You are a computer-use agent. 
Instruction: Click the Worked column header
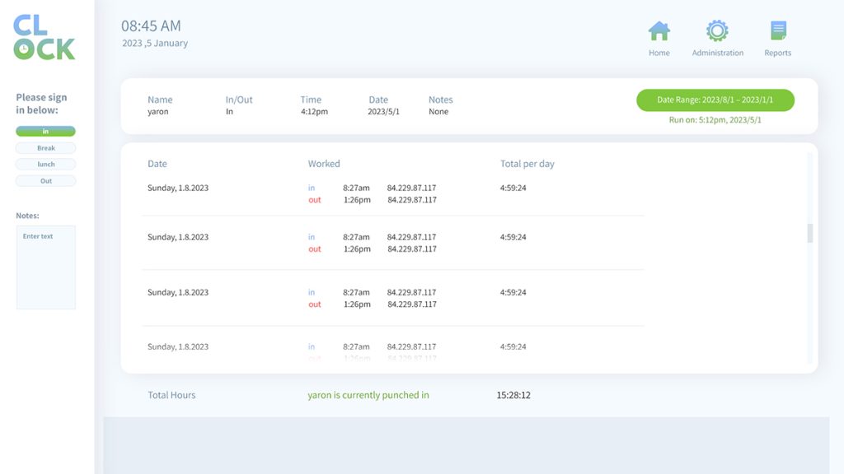pyautogui.click(x=324, y=164)
